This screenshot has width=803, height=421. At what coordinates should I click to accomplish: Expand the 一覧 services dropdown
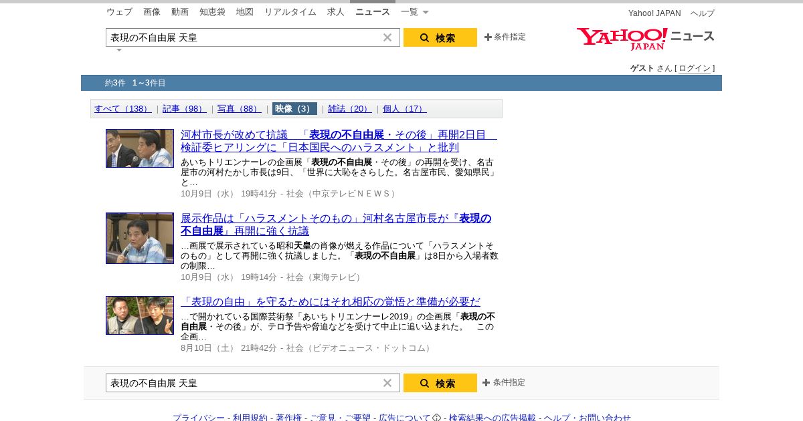pyautogui.click(x=415, y=12)
